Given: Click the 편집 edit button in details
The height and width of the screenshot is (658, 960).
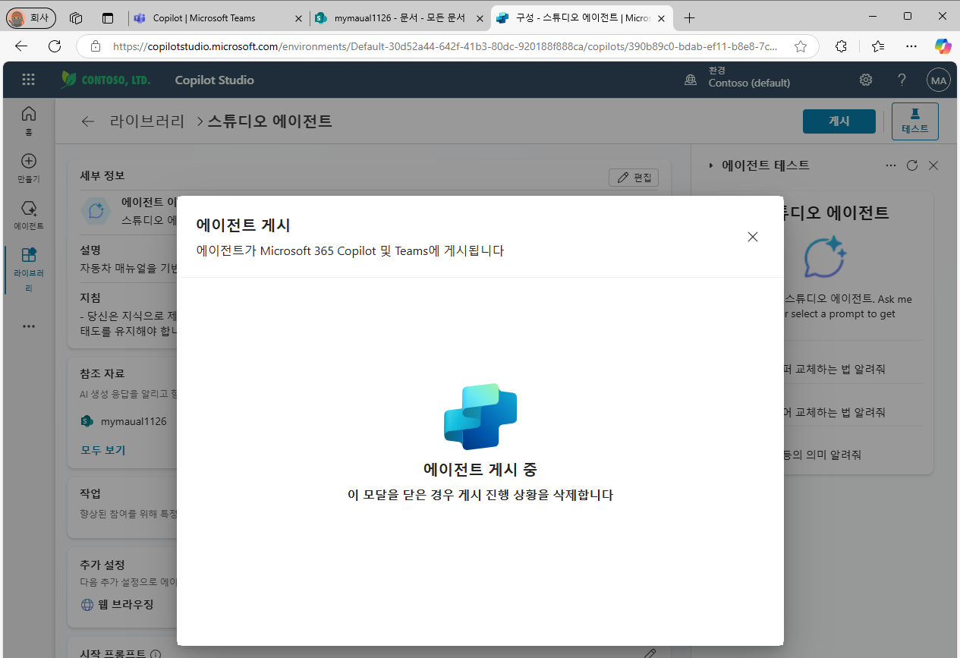Looking at the screenshot, I should [634, 178].
